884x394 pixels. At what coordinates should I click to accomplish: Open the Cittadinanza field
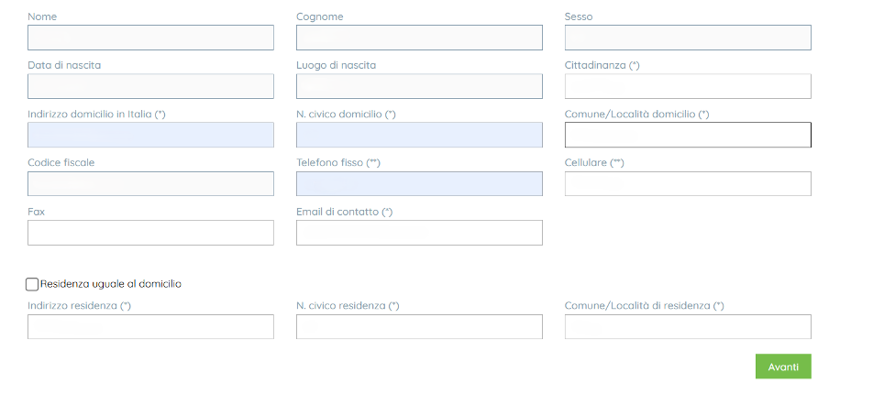[x=688, y=86]
